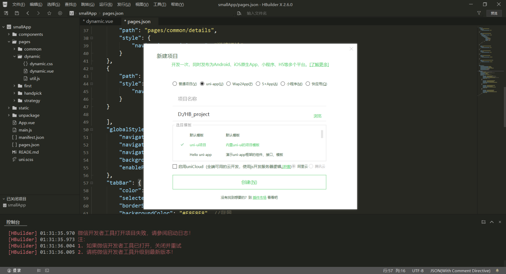This screenshot has width=506, height=274.
Task: Click the save file icon in toolbar
Action: click(17, 13)
